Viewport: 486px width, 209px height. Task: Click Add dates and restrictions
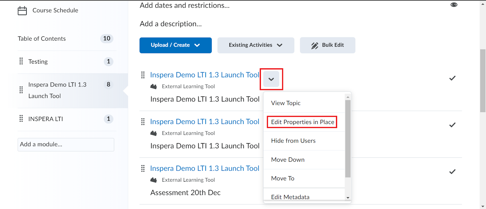(x=185, y=5)
